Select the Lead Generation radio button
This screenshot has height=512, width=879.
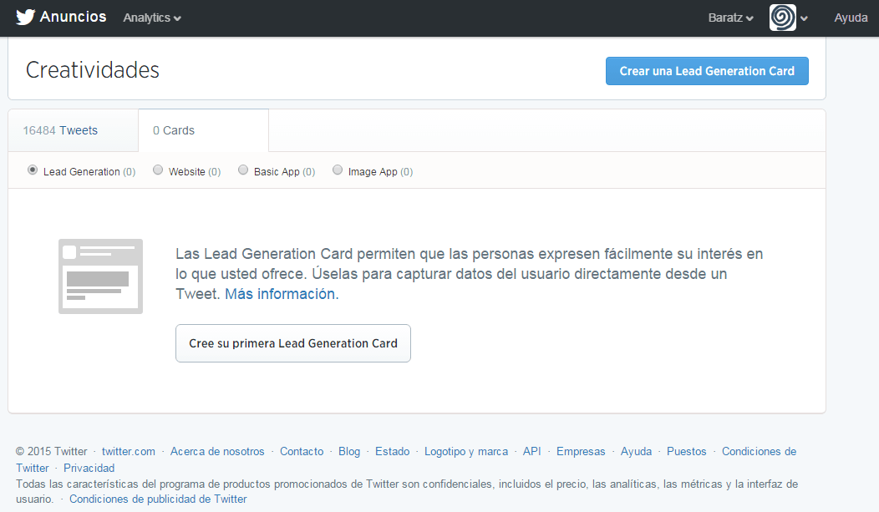pyautogui.click(x=33, y=170)
